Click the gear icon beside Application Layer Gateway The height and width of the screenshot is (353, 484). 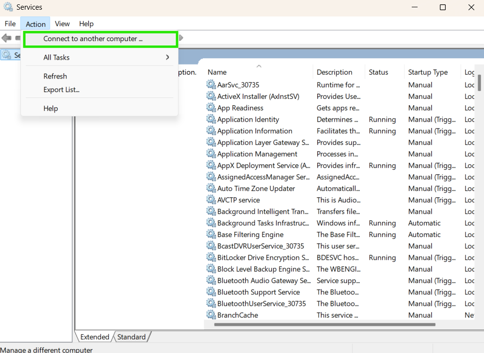coord(211,142)
